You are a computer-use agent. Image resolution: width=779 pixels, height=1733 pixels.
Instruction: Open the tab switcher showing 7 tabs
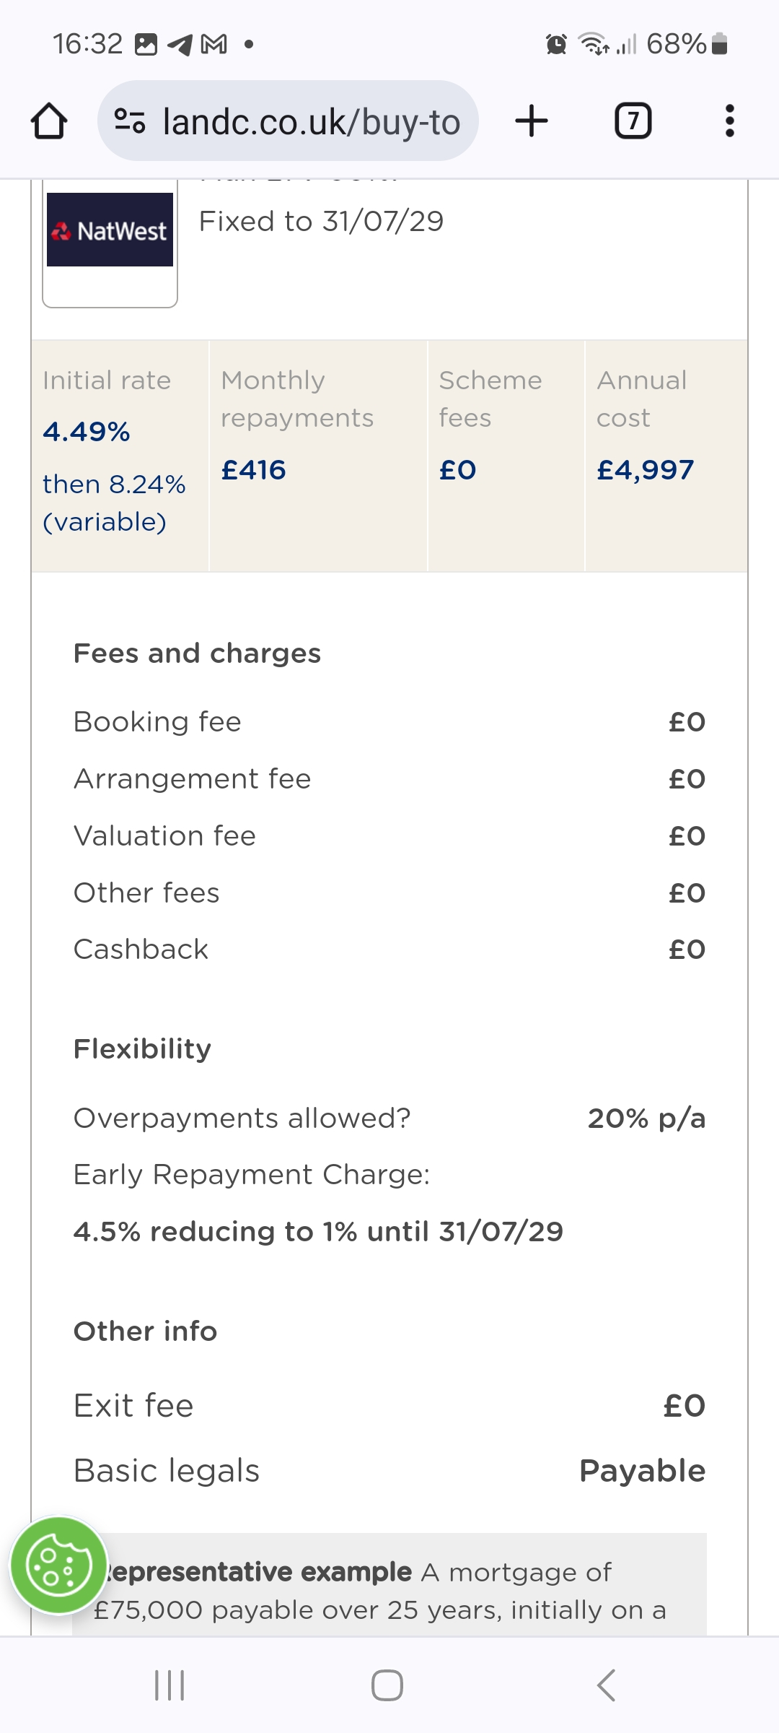click(633, 121)
